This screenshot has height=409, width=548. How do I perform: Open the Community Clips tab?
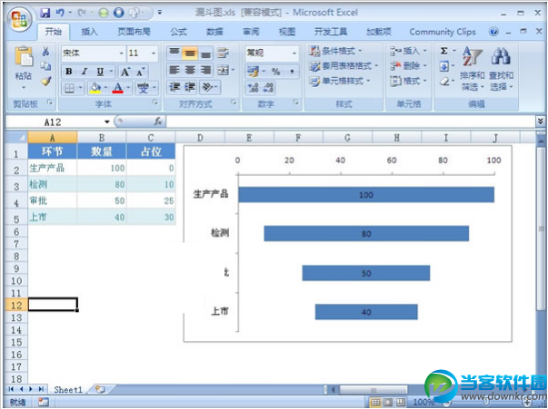pos(443,32)
